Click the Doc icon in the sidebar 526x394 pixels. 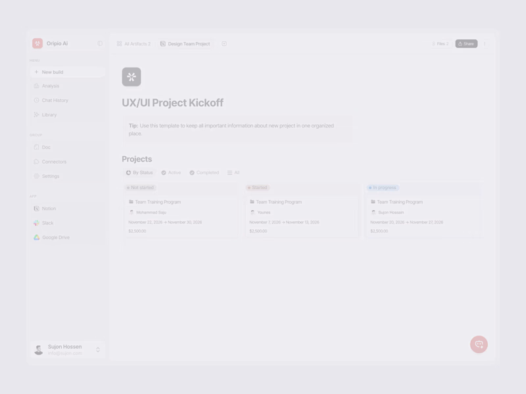(x=36, y=147)
